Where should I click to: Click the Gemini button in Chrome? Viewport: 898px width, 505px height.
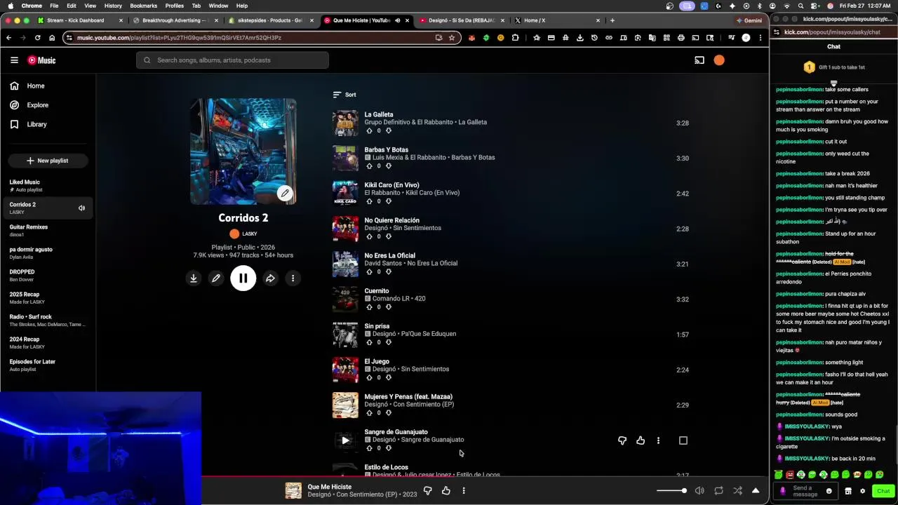749,20
